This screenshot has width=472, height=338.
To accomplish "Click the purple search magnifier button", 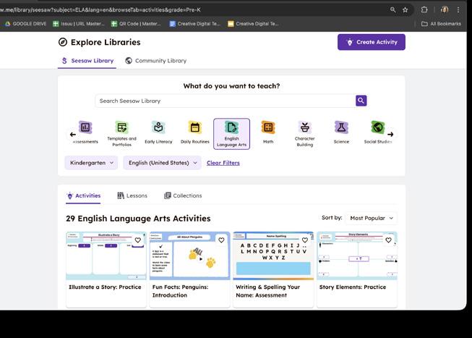I will click(x=361, y=101).
